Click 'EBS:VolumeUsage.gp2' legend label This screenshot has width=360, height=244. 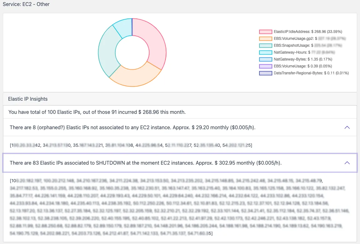pyautogui.click(x=310, y=39)
